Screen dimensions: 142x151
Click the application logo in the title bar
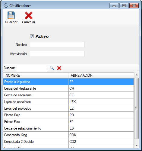(x=6, y=5)
